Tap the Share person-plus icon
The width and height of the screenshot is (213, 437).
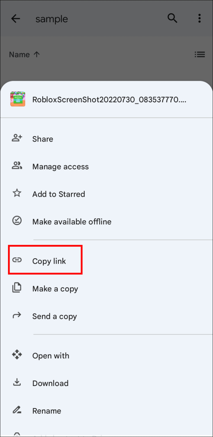pyautogui.click(x=17, y=138)
